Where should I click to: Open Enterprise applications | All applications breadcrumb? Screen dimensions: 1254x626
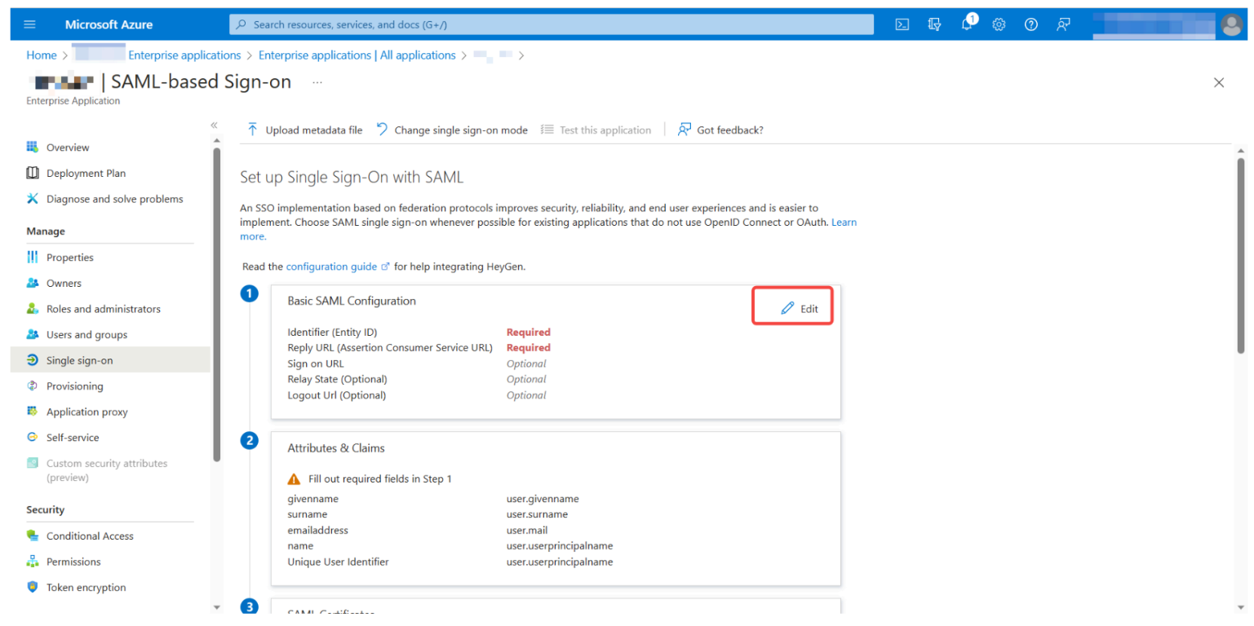[x=357, y=55]
